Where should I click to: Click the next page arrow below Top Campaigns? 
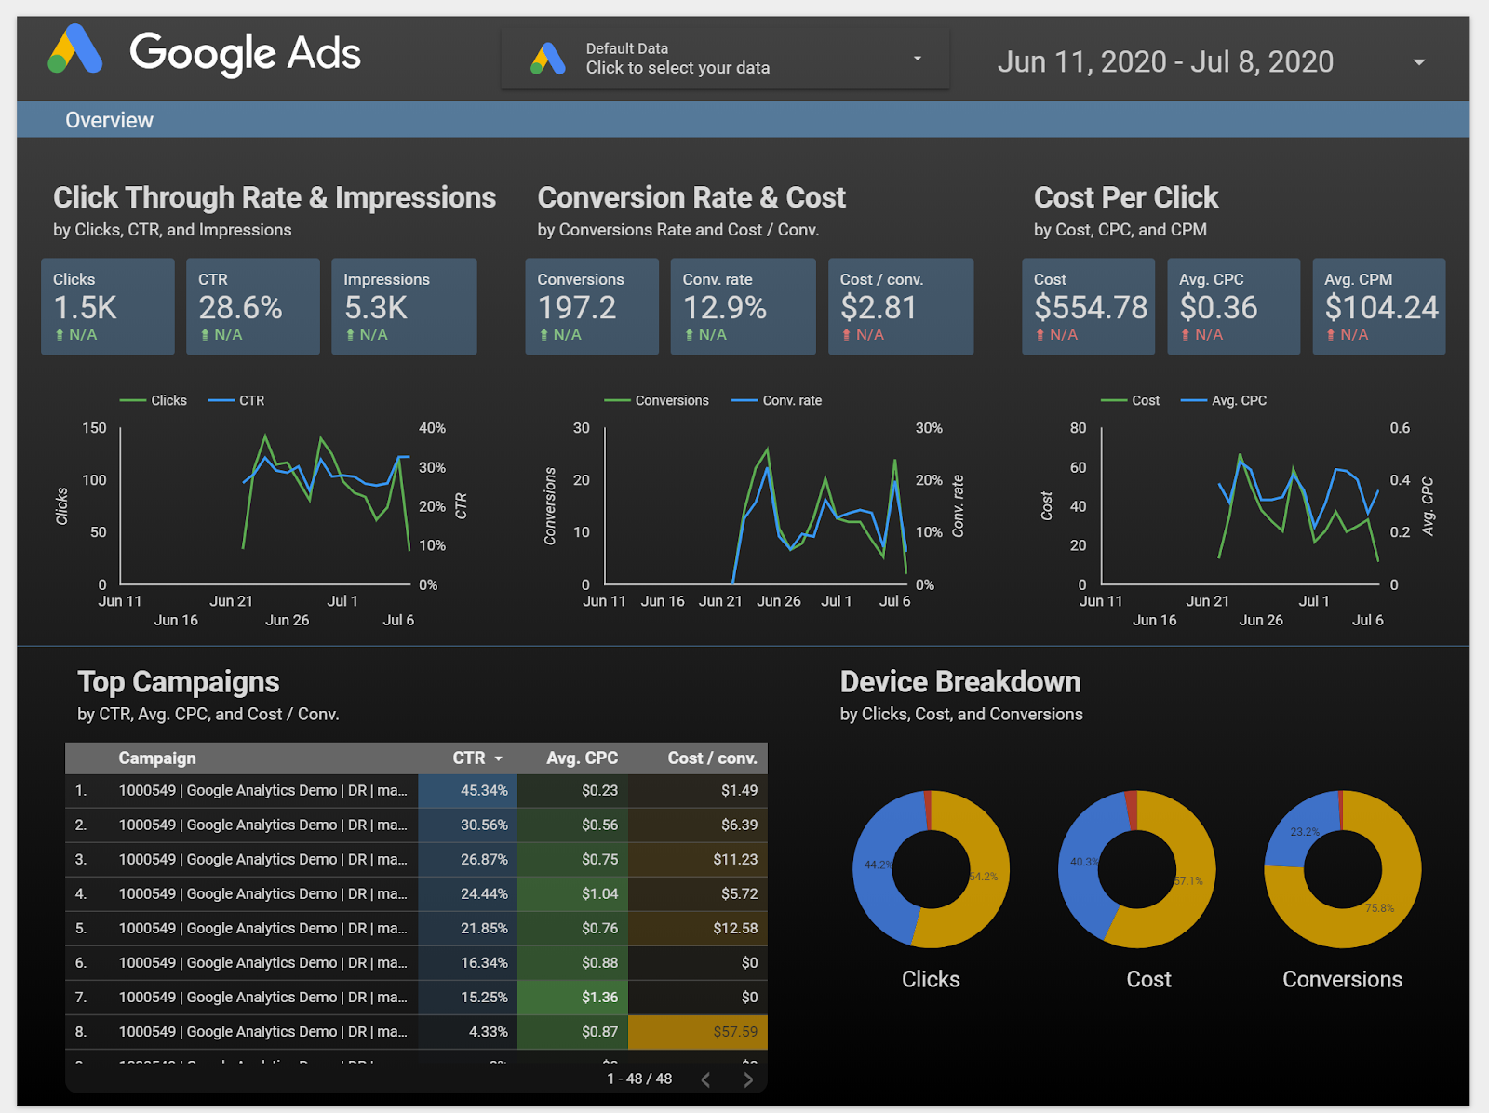click(x=747, y=1079)
